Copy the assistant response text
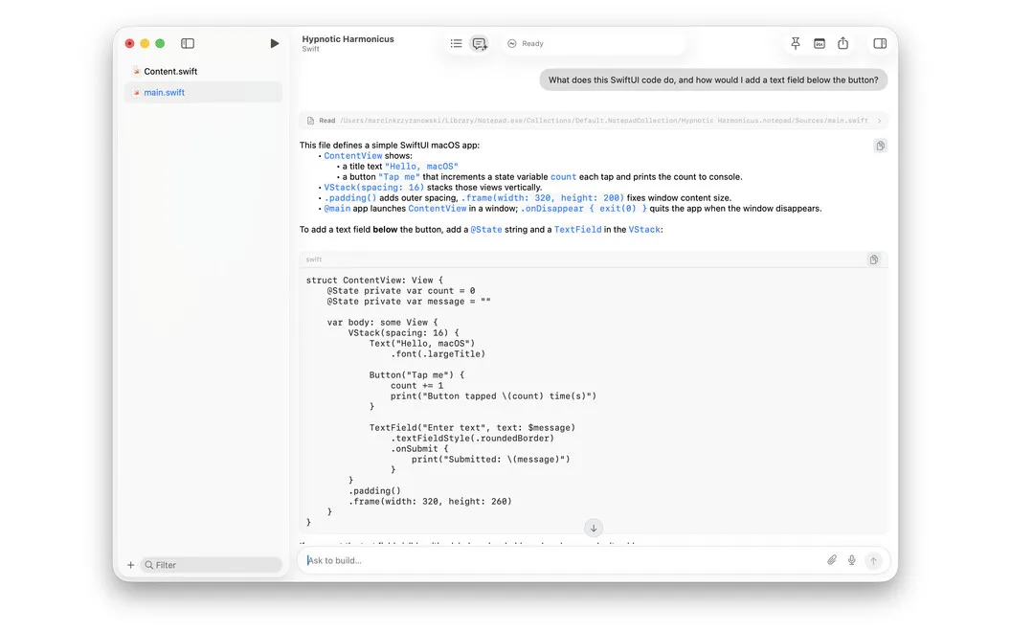Screen dimensions: 1011x632 coord(880,146)
